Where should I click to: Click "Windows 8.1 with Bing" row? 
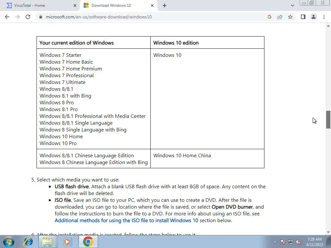tap(65, 96)
